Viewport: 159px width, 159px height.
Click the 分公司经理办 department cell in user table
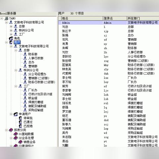(137, 56)
